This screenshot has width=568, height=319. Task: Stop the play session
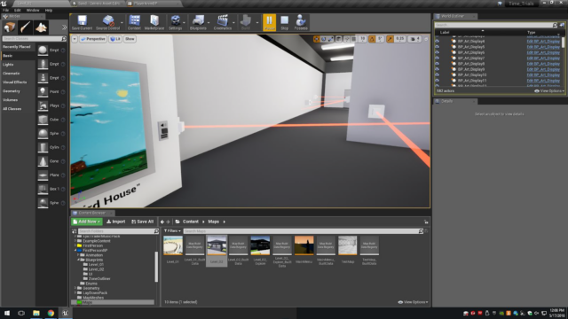tap(284, 22)
